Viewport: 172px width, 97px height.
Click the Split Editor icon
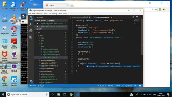click(137, 17)
